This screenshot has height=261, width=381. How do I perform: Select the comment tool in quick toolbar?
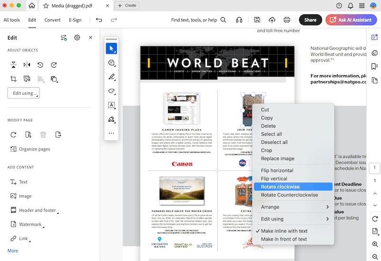point(111,63)
